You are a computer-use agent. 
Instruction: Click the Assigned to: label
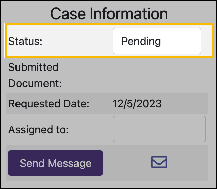click(x=38, y=129)
